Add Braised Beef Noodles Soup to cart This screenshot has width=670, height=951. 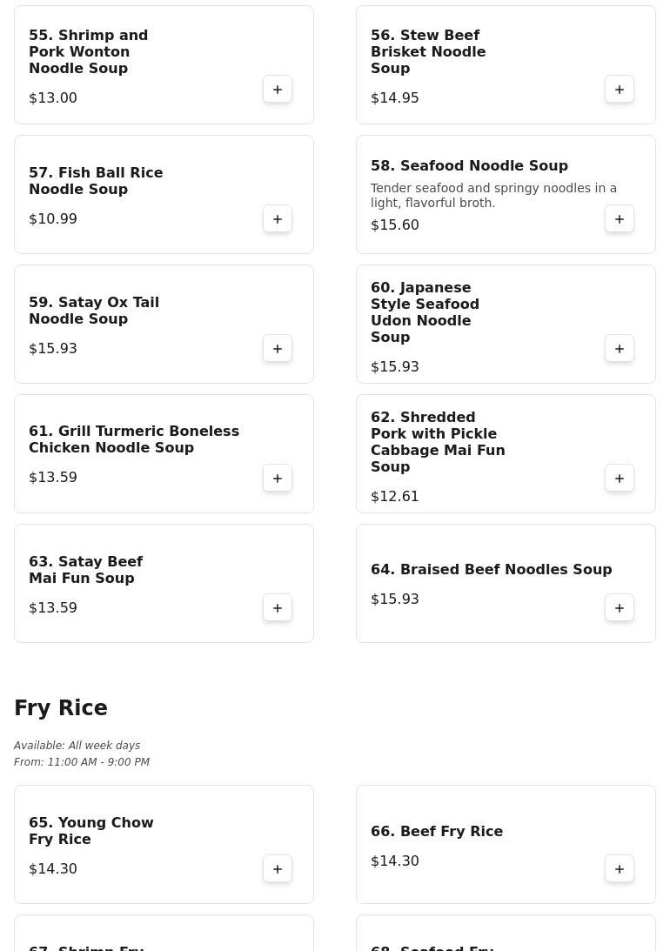[x=619, y=607]
